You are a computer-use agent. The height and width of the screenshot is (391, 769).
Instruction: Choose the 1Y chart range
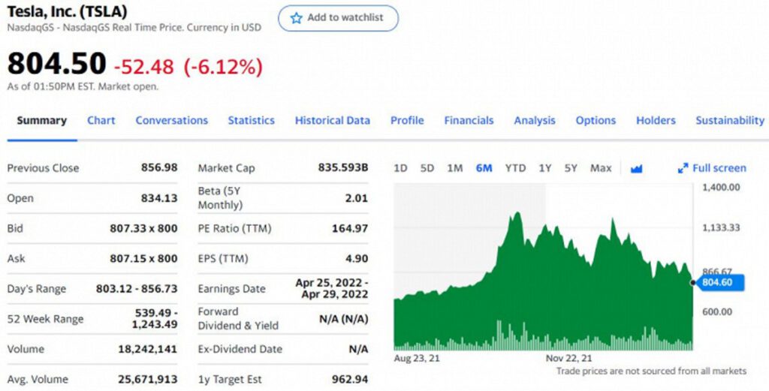[545, 168]
